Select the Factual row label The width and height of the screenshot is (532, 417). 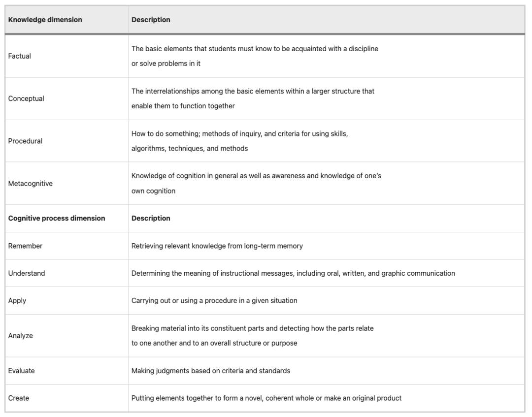[20, 56]
